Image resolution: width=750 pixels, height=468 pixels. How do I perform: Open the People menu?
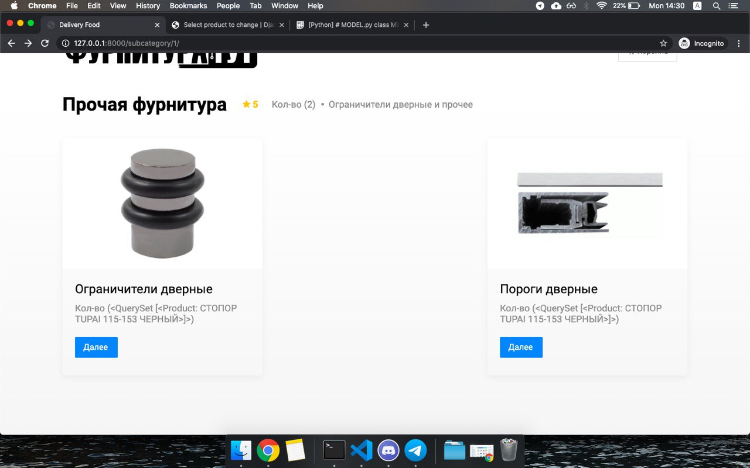(x=228, y=6)
